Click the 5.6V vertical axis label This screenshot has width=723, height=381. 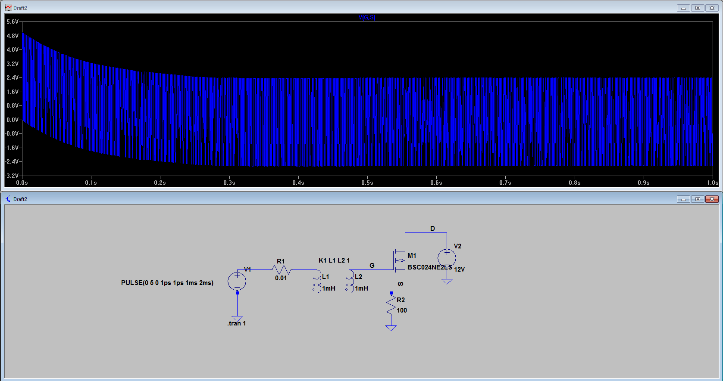click(x=13, y=22)
